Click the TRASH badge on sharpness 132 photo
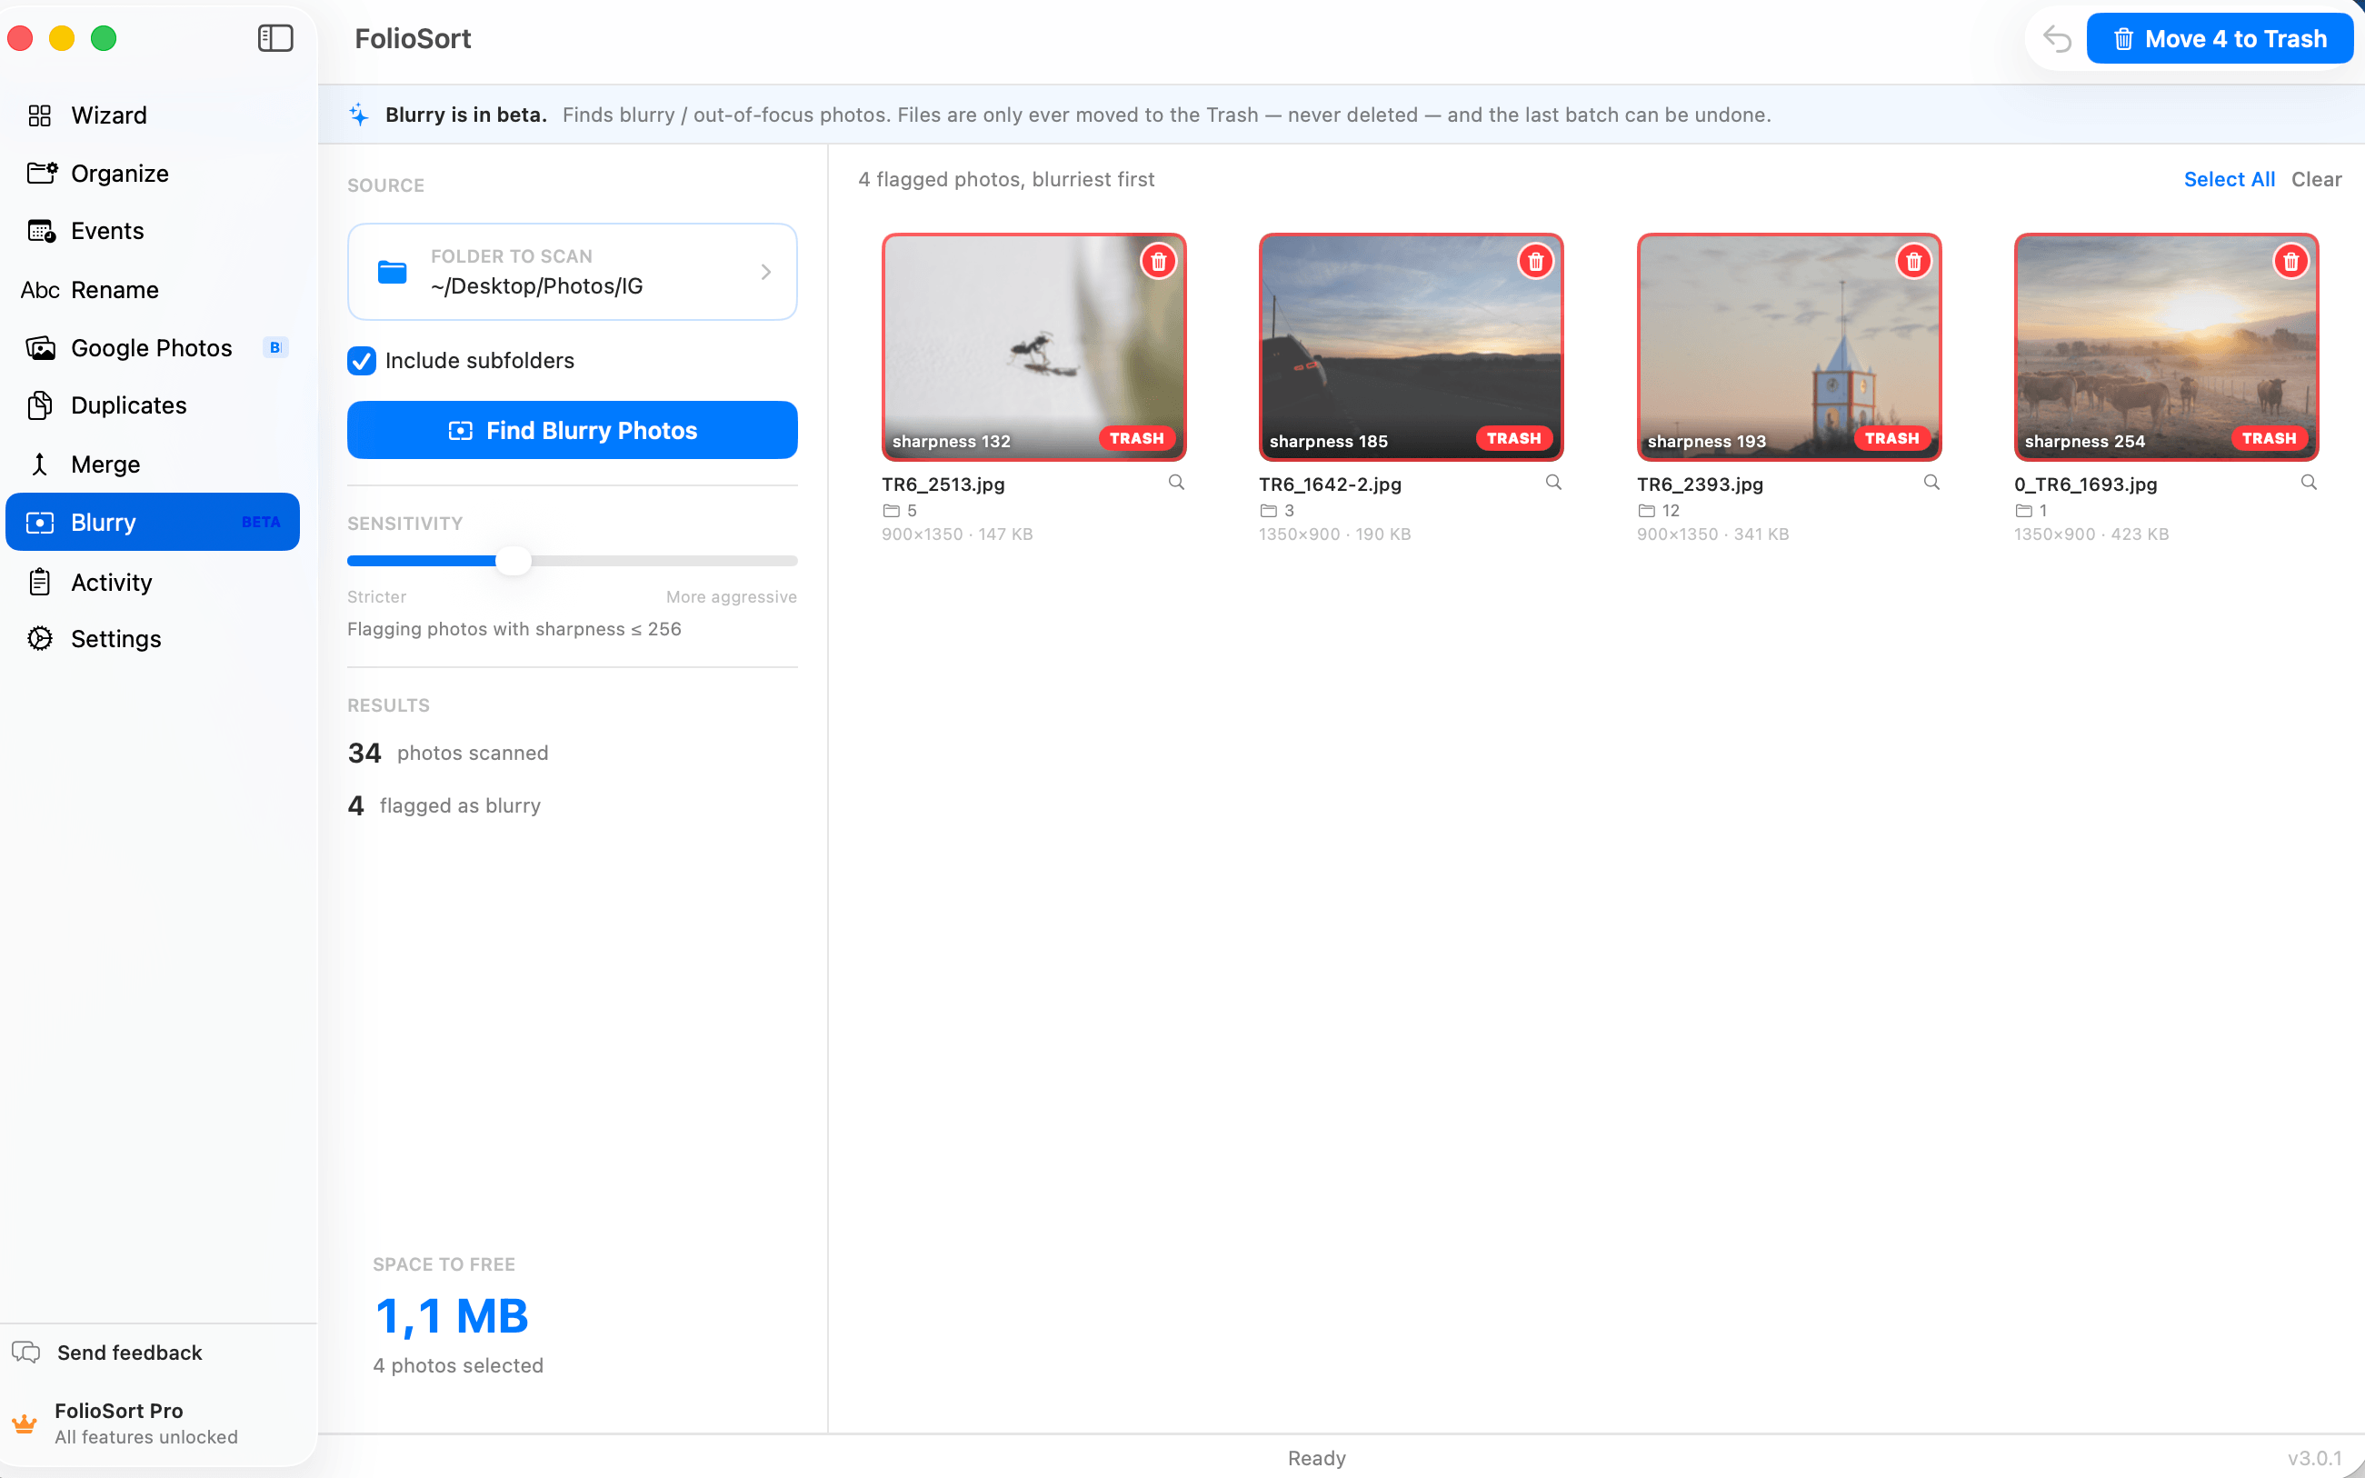Viewport: 2365px width, 1478px height. (1136, 438)
